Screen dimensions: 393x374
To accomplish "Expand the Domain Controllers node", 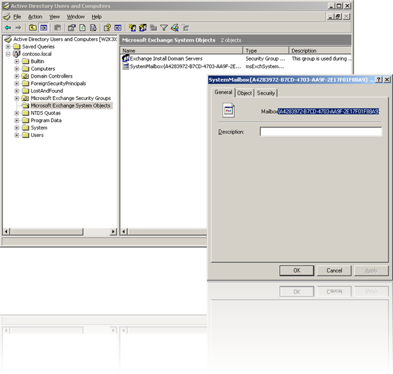I will (17, 76).
